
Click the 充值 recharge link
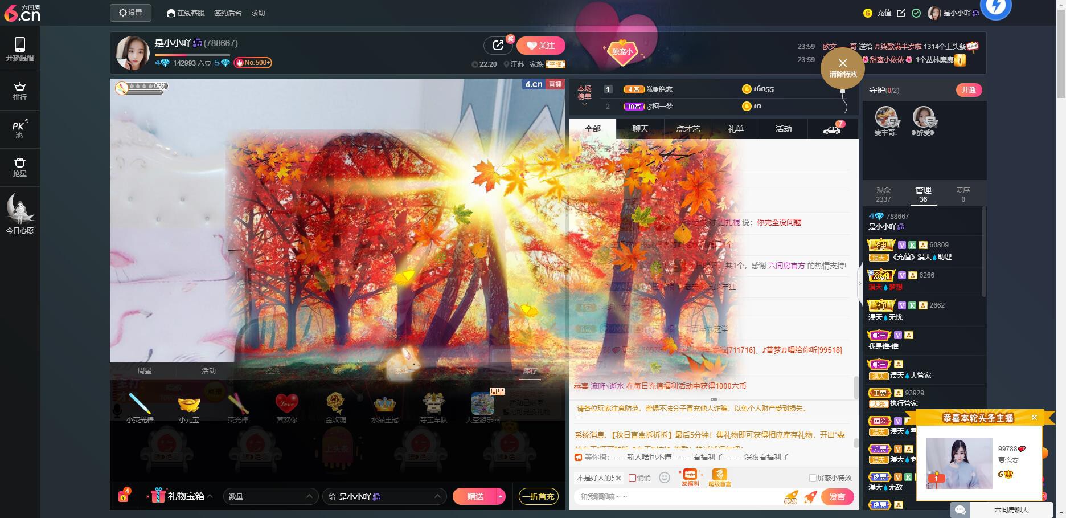884,13
